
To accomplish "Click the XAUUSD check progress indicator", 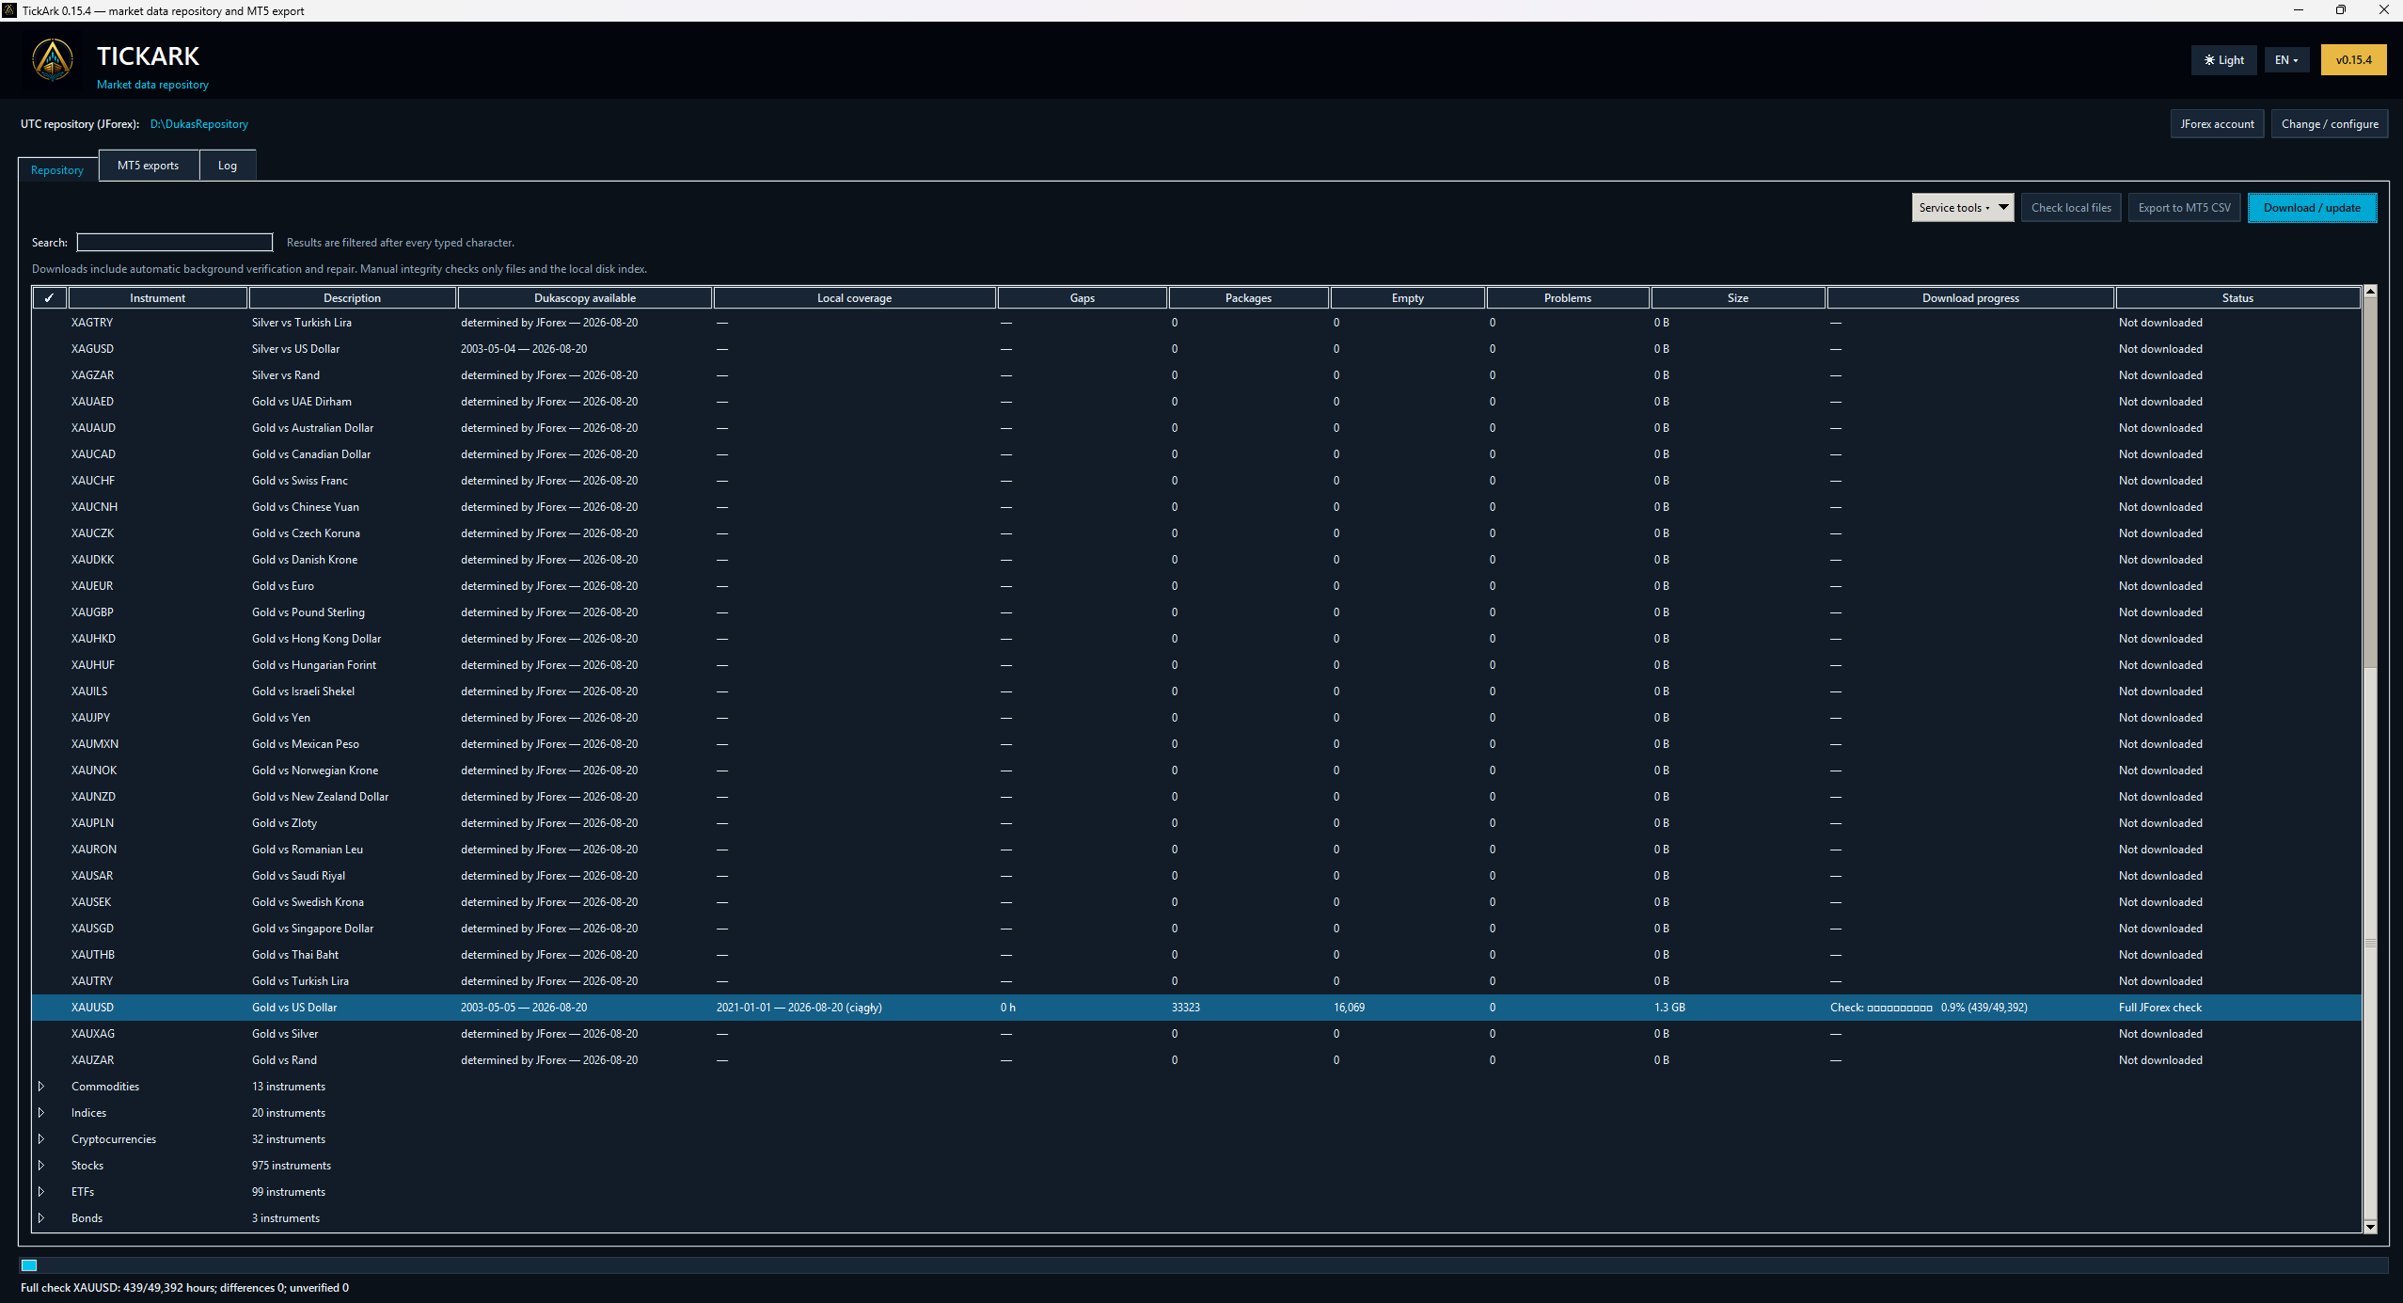I will (x=1928, y=1008).
